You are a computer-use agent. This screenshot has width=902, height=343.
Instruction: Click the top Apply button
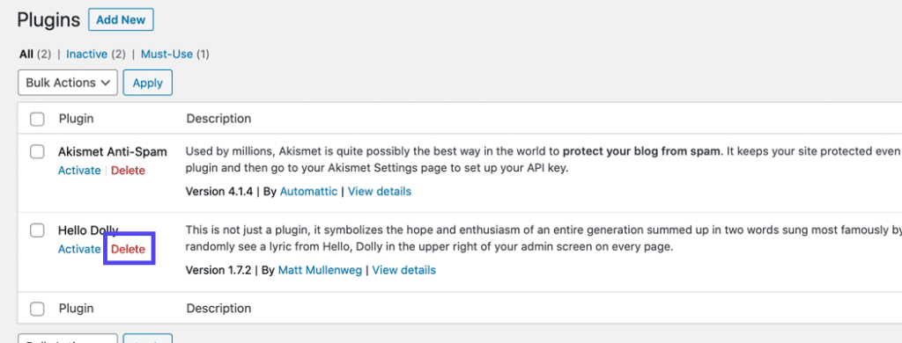pos(148,83)
